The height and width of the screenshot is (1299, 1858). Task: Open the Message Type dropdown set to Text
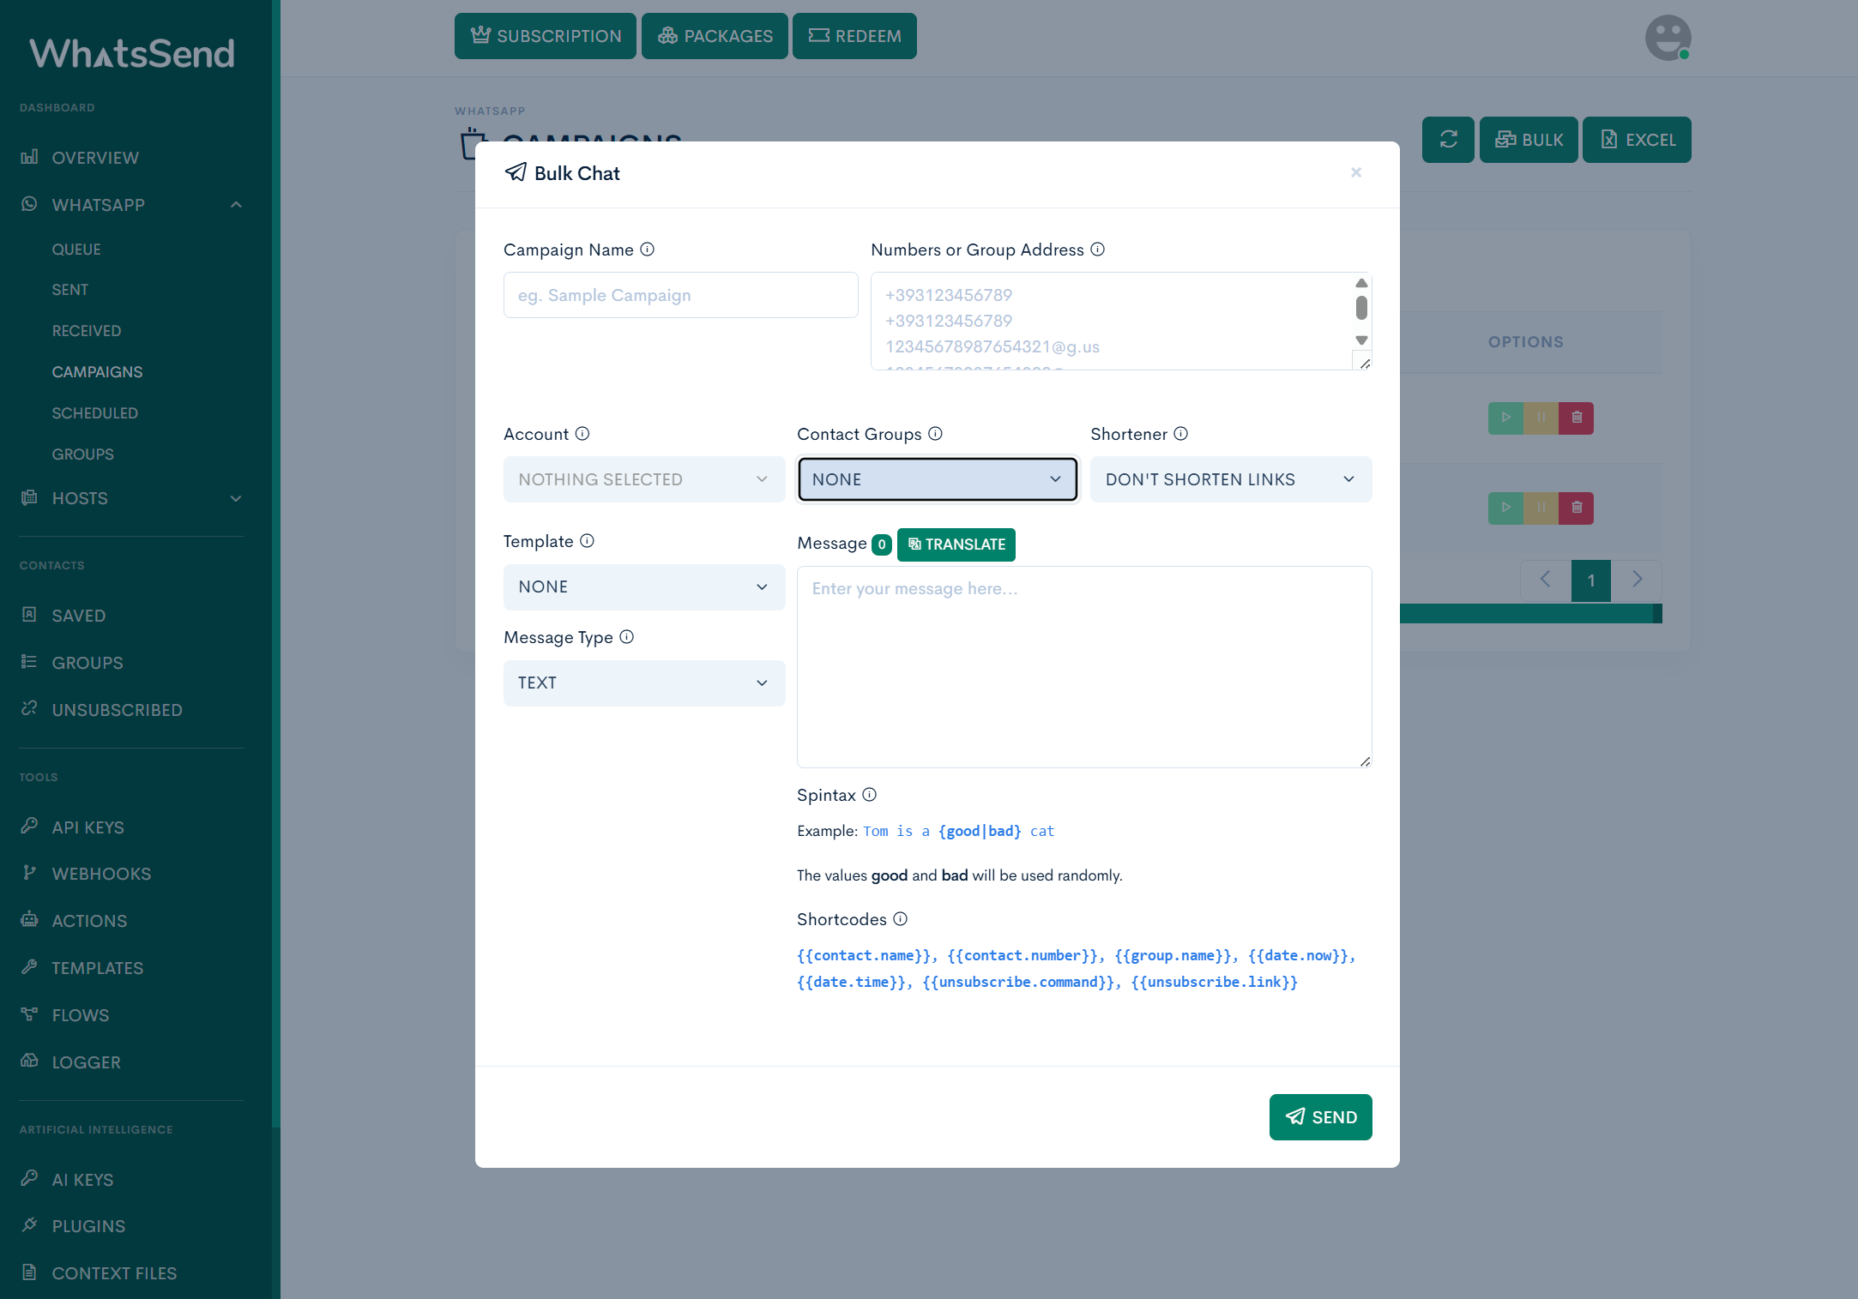click(644, 683)
